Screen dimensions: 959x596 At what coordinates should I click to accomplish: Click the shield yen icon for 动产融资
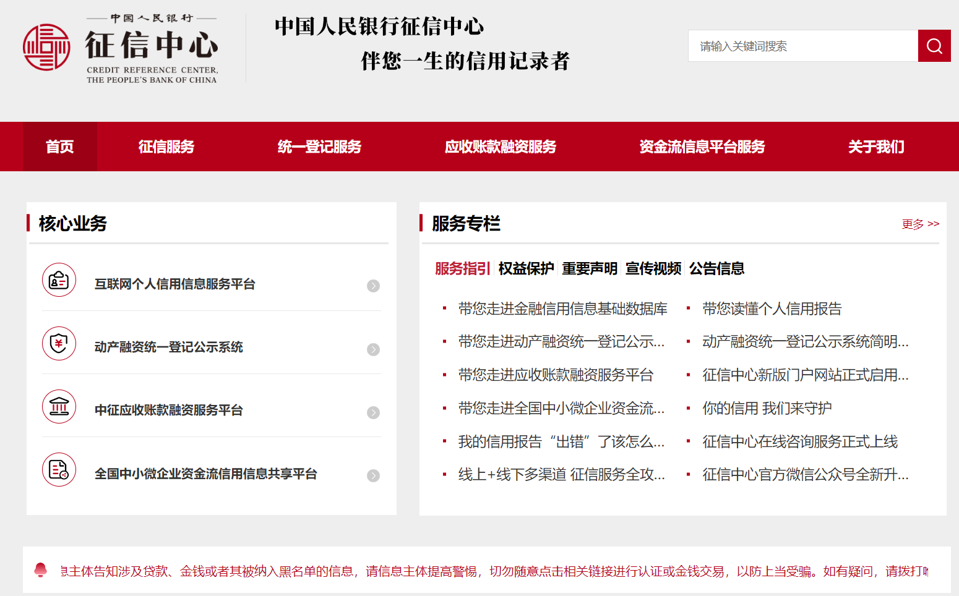[x=59, y=343]
